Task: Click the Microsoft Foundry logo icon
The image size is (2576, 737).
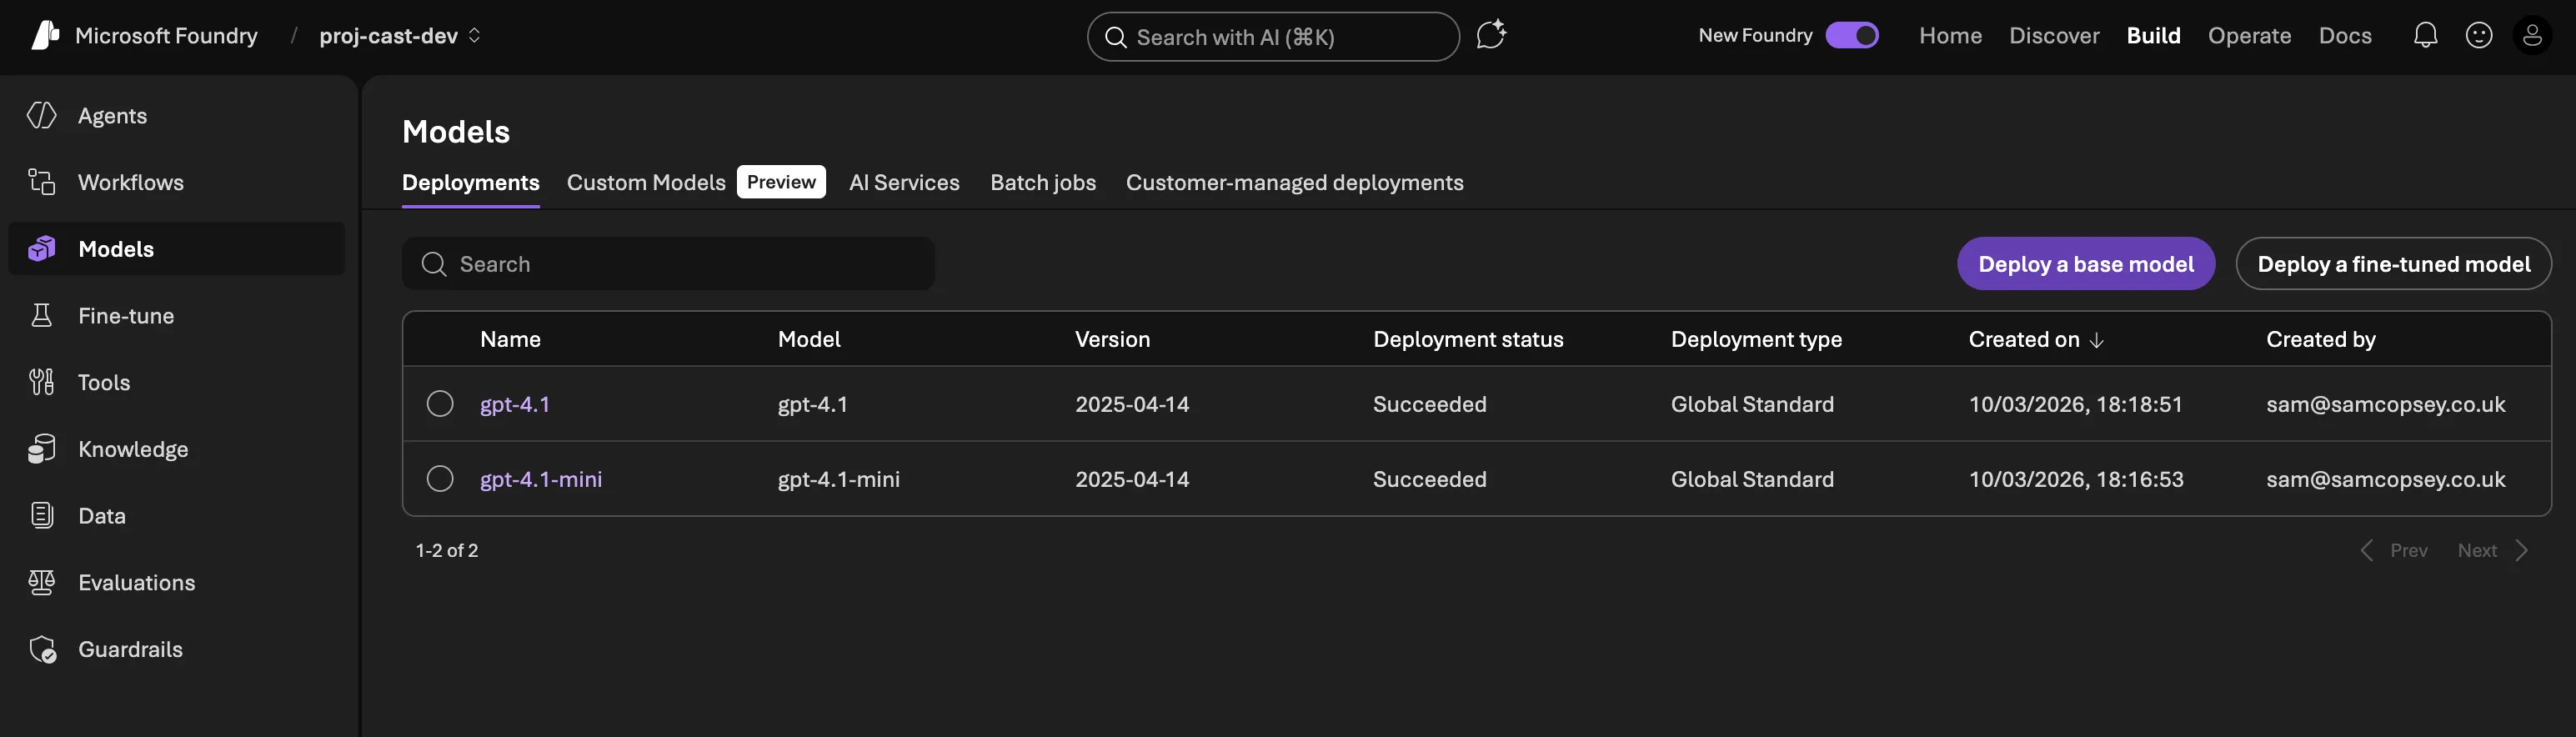Action: click(x=45, y=35)
